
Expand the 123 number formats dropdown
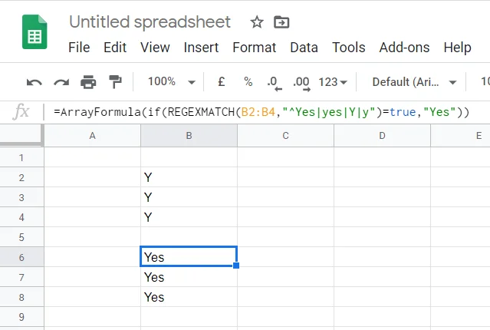(x=333, y=81)
